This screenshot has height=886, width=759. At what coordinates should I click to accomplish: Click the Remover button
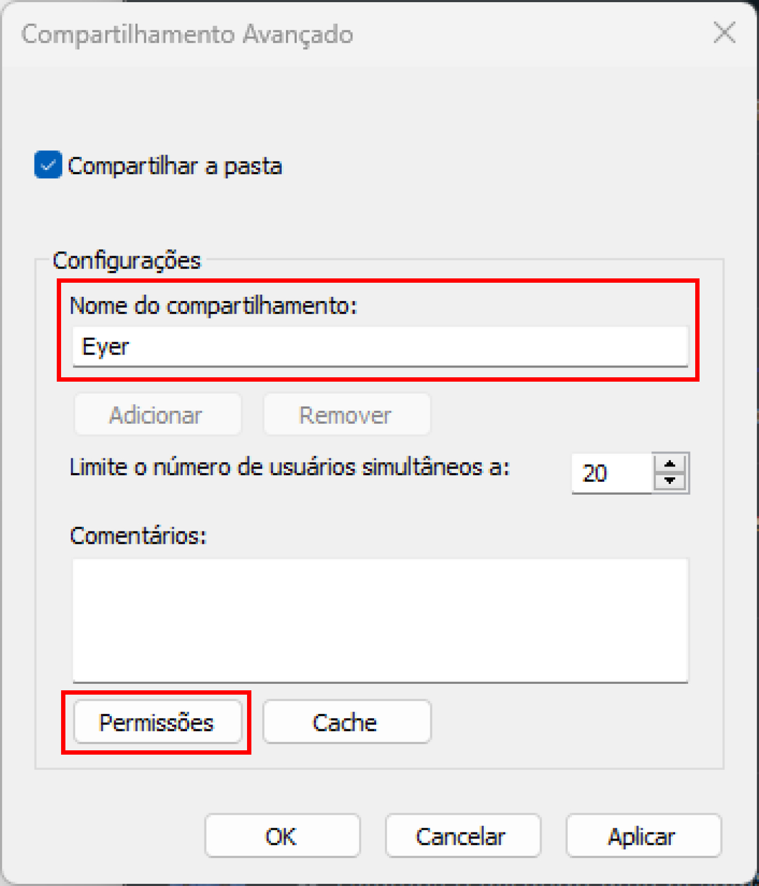347,415
